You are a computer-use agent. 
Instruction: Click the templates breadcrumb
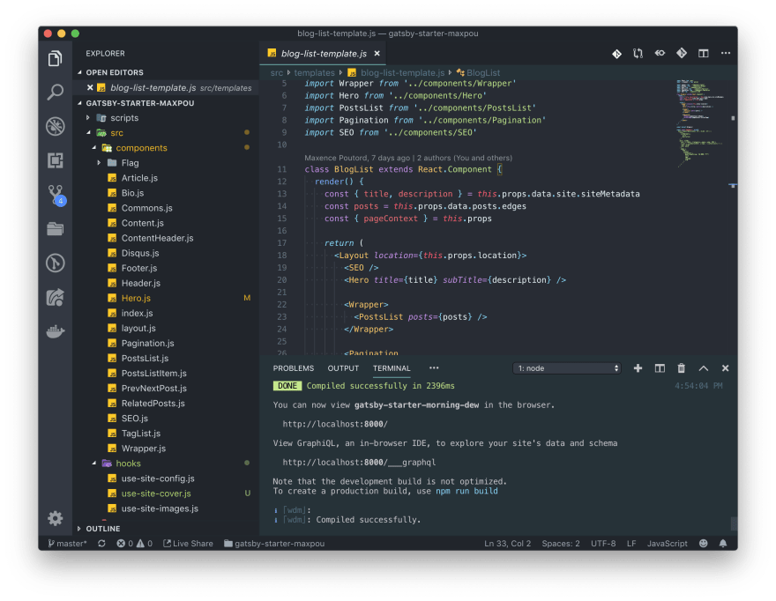314,73
